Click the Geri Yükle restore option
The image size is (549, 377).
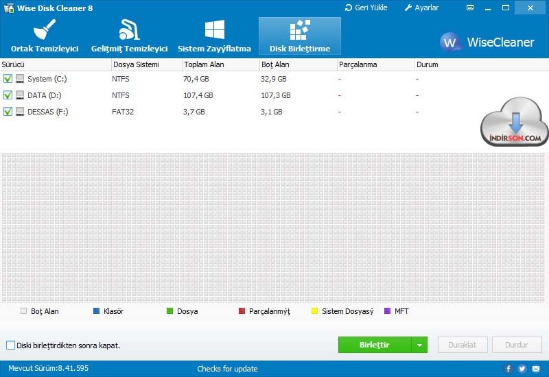tap(366, 8)
